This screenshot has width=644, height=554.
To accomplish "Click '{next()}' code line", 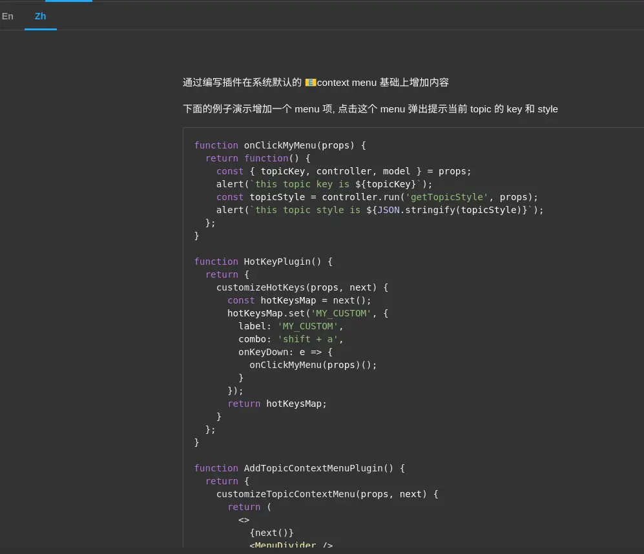I will pyautogui.click(x=271, y=533).
